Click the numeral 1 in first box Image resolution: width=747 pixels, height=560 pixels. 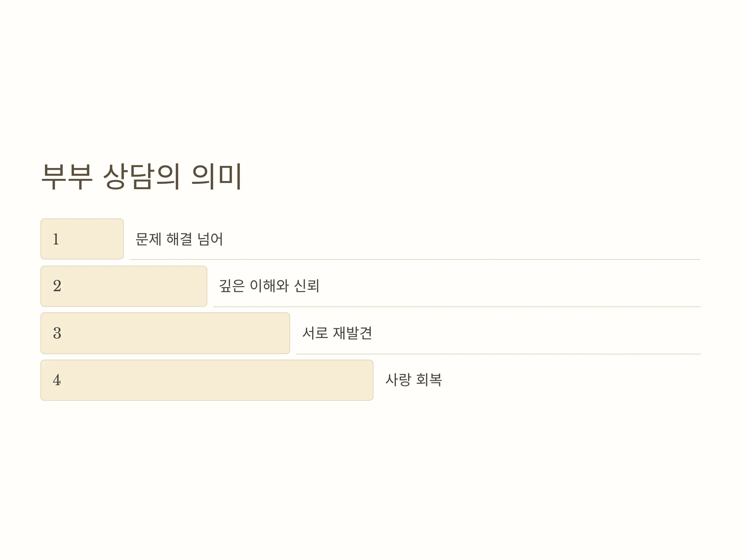pos(56,239)
